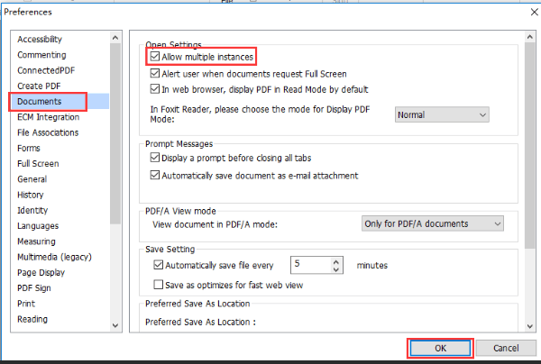The height and width of the screenshot is (364, 541).
Task: Toggle the Allow multiple instances checkbox
Action: point(155,58)
